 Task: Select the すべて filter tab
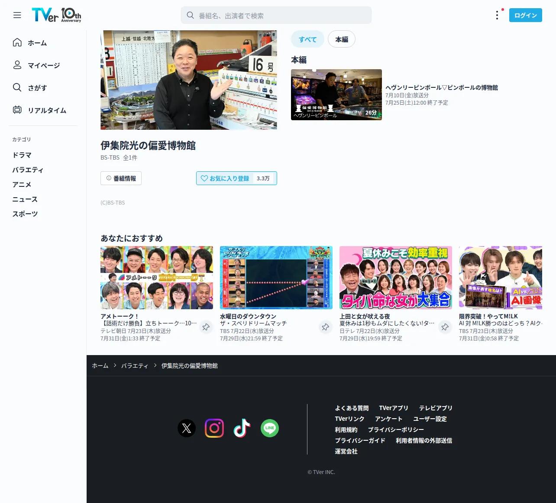(307, 39)
